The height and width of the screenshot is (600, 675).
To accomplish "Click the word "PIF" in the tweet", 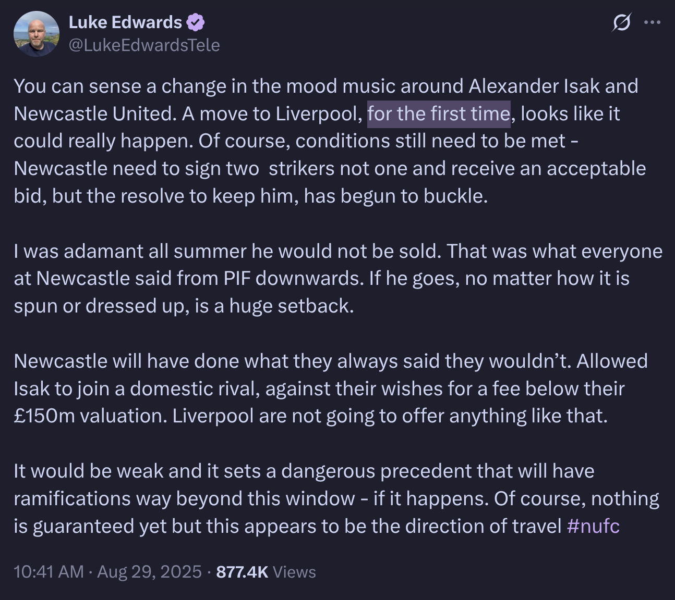I will (x=237, y=279).
